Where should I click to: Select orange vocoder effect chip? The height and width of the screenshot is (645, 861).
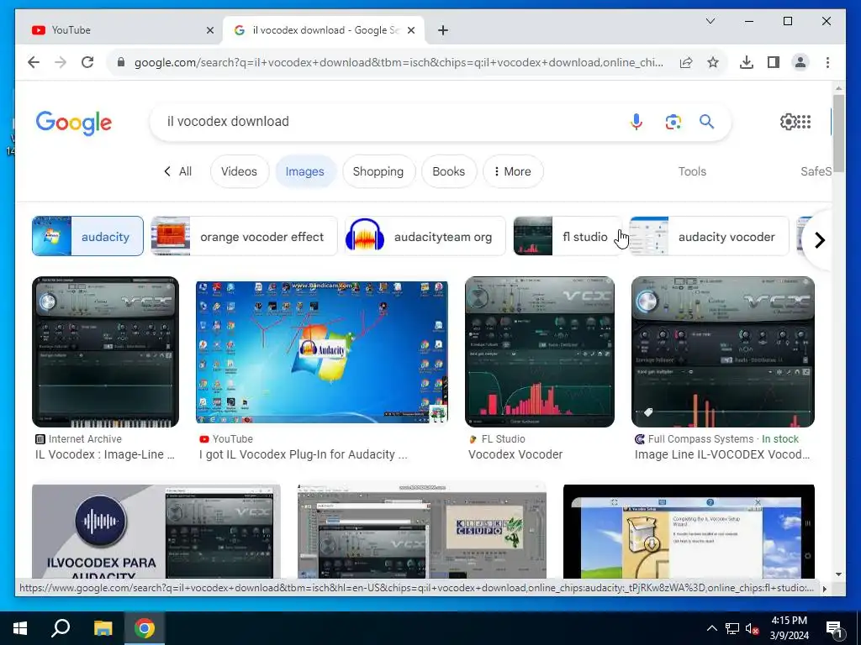245,236
